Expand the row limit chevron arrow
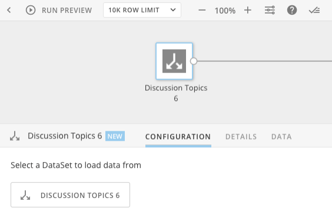The height and width of the screenshot is (218, 332). (x=173, y=10)
